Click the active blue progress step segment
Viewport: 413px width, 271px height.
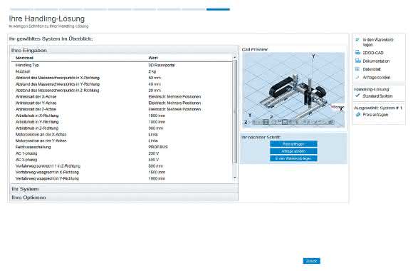(218, 9)
